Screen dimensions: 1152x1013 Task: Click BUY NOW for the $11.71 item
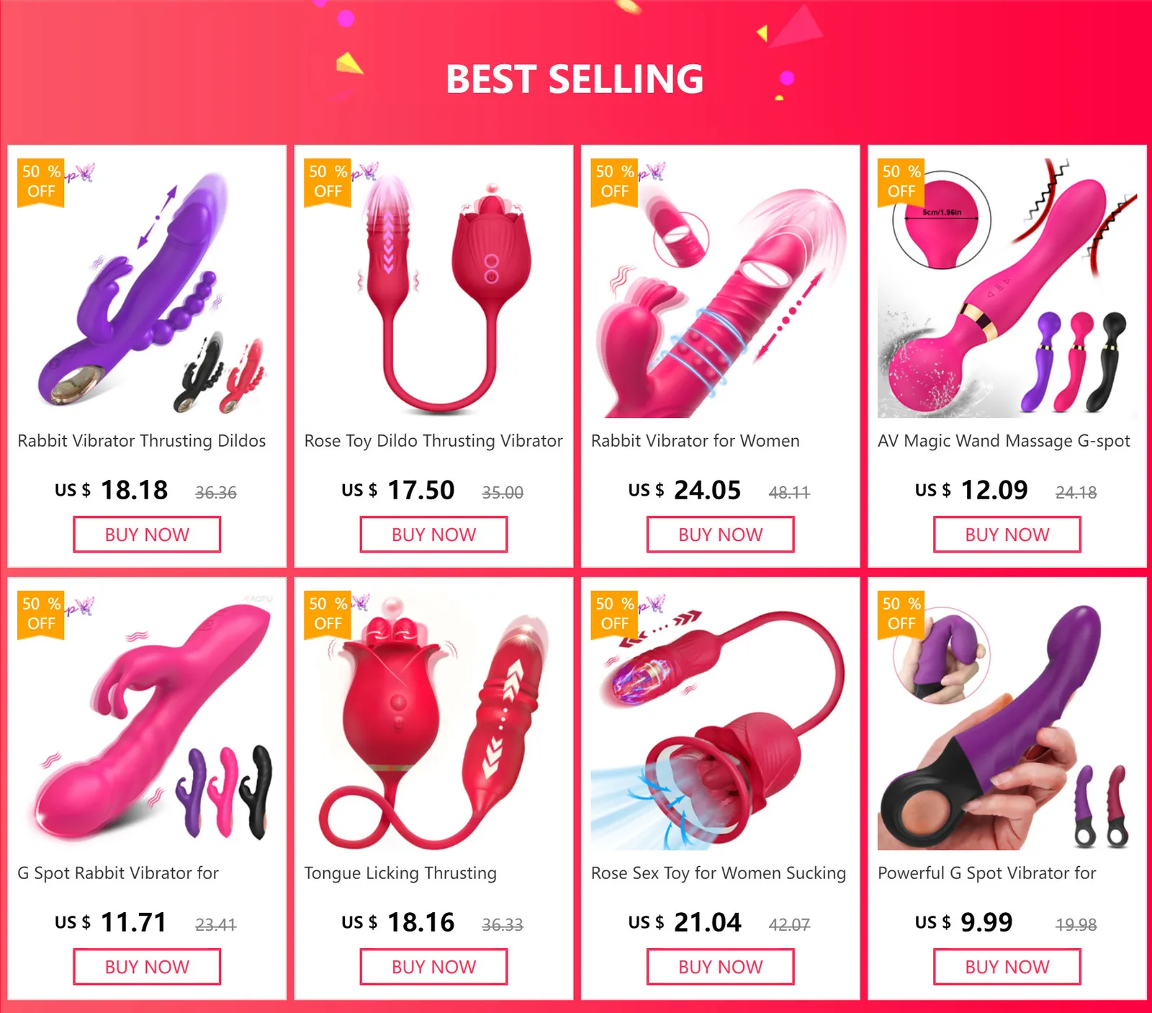click(147, 967)
